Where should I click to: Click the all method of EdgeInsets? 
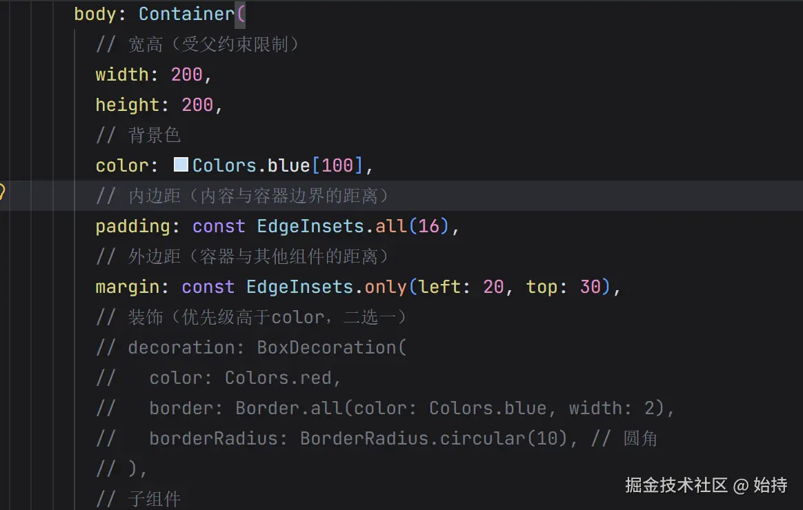(x=391, y=226)
